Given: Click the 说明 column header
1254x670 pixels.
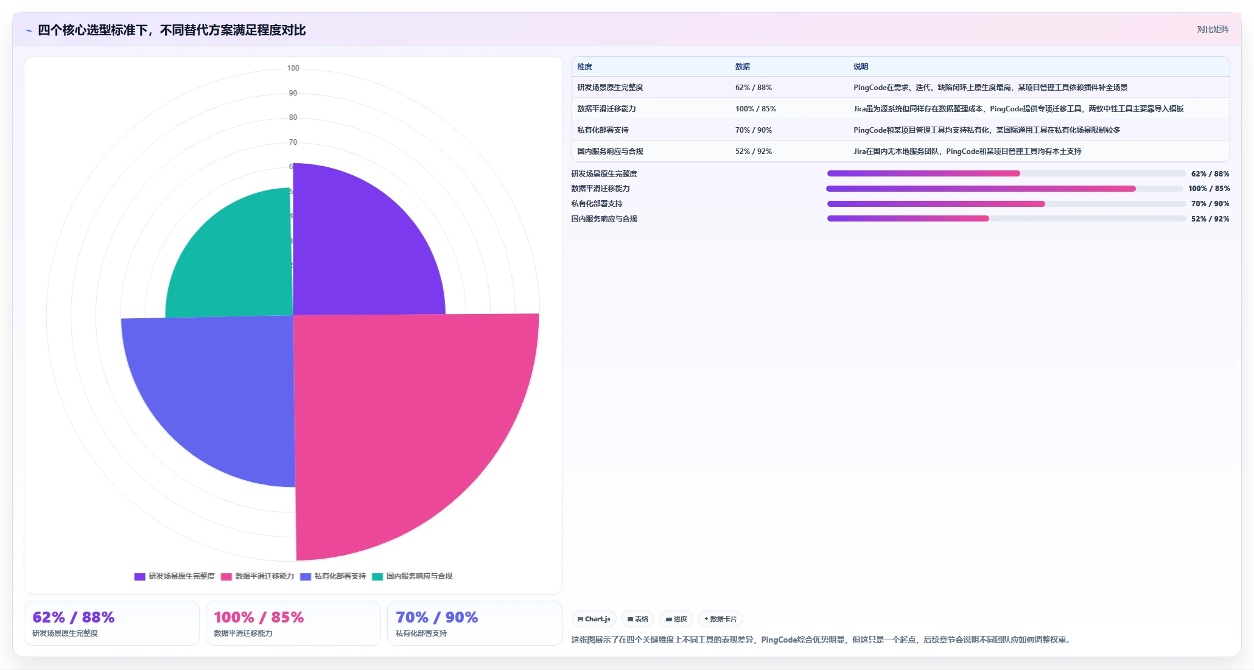Looking at the screenshot, I should (861, 67).
